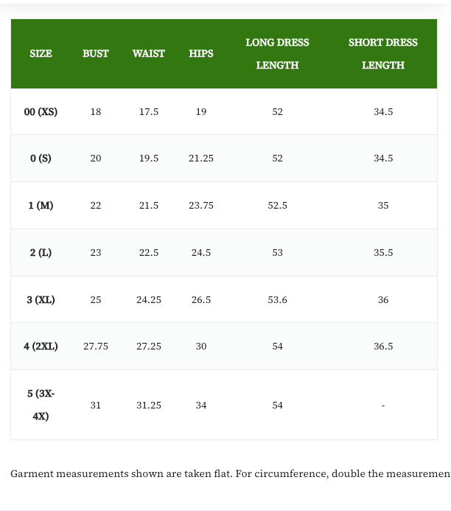Click the 53.6 long dress length cell
Screen dimensions: 451x511
coord(277,300)
